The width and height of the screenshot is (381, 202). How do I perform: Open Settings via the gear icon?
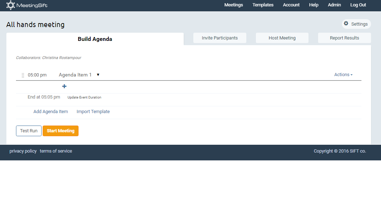pos(346,23)
